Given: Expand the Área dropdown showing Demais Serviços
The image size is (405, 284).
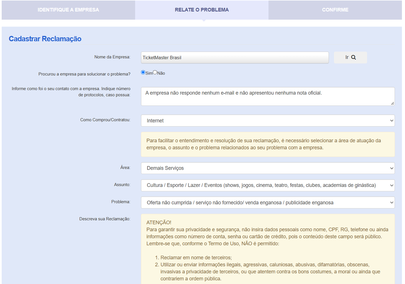Looking at the screenshot, I should click(268, 168).
